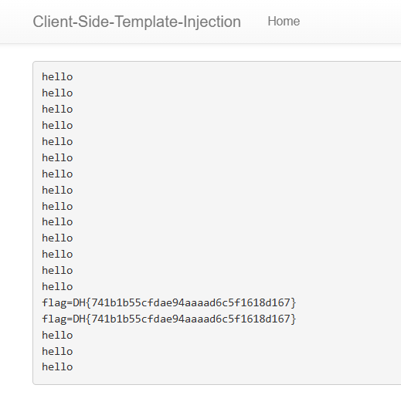Viewport: 401px width, 395px height.
Task: Click the fourth hello line from the top
Action: click(x=57, y=126)
